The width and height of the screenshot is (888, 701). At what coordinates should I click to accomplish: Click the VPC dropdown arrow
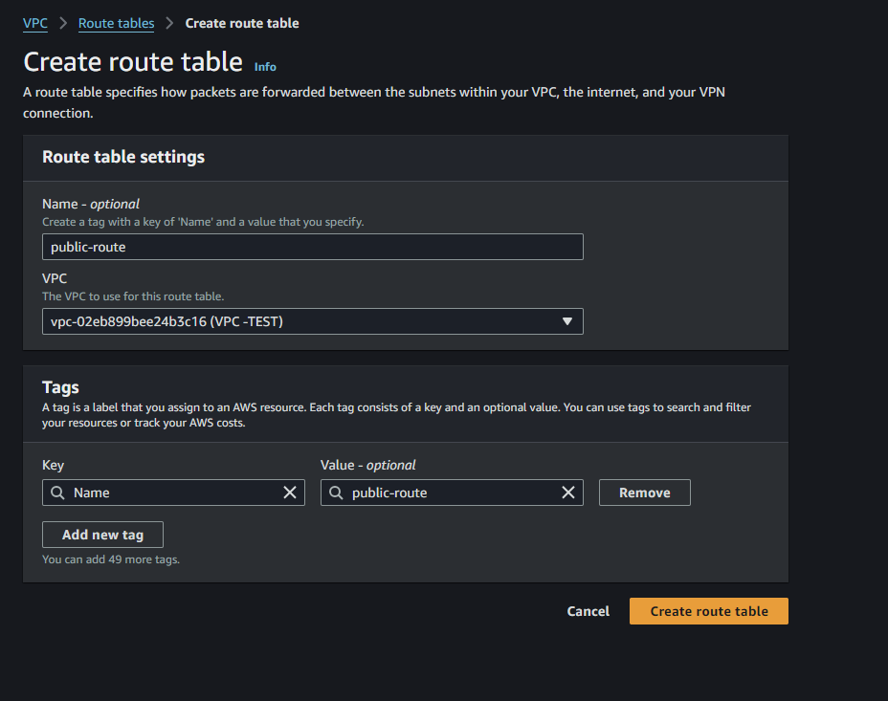(566, 321)
